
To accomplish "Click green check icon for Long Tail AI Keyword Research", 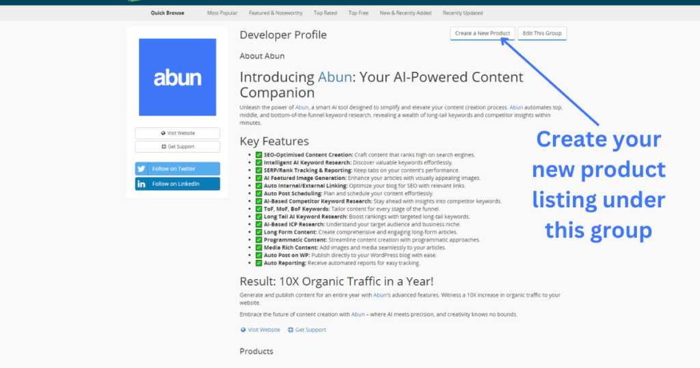I will (258, 217).
